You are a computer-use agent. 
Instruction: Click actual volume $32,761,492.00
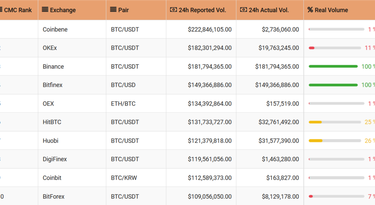pos(279,122)
